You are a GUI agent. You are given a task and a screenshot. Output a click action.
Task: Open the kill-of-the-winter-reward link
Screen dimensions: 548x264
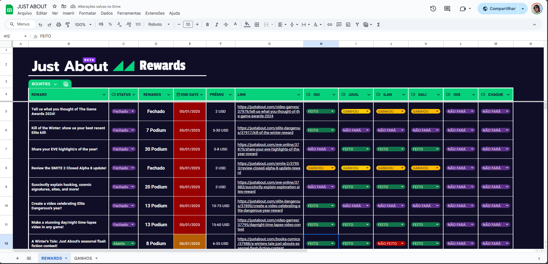269,130
